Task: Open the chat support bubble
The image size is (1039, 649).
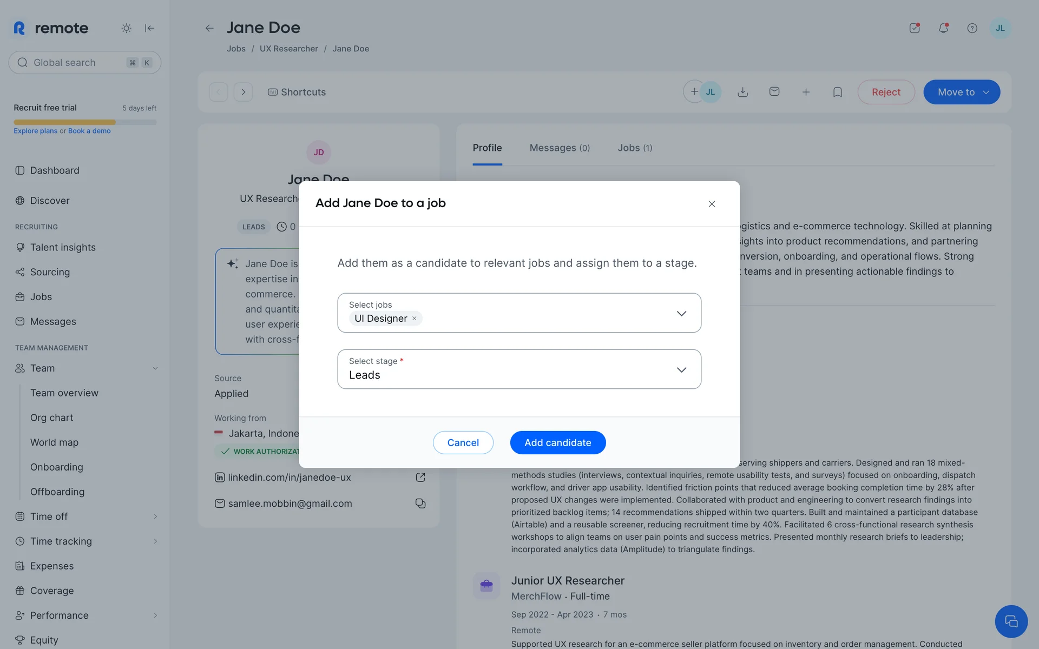Action: (x=1010, y=621)
